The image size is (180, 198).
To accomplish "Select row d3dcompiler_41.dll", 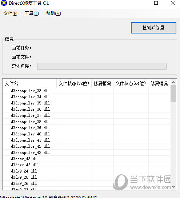I will [87, 140].
